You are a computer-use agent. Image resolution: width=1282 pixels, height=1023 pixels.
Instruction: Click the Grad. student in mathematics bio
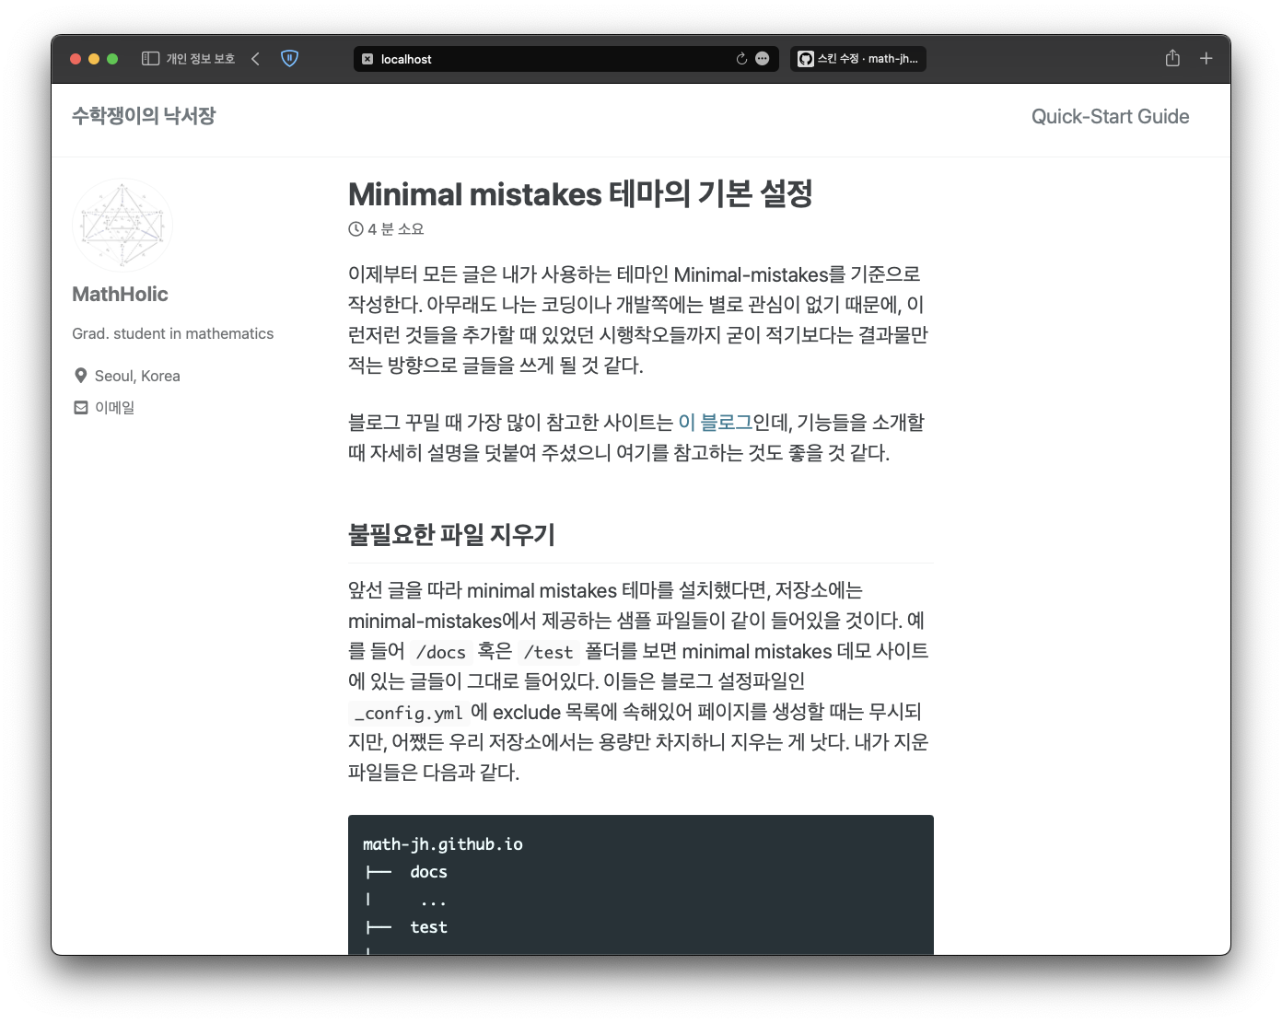coord(173,333)
